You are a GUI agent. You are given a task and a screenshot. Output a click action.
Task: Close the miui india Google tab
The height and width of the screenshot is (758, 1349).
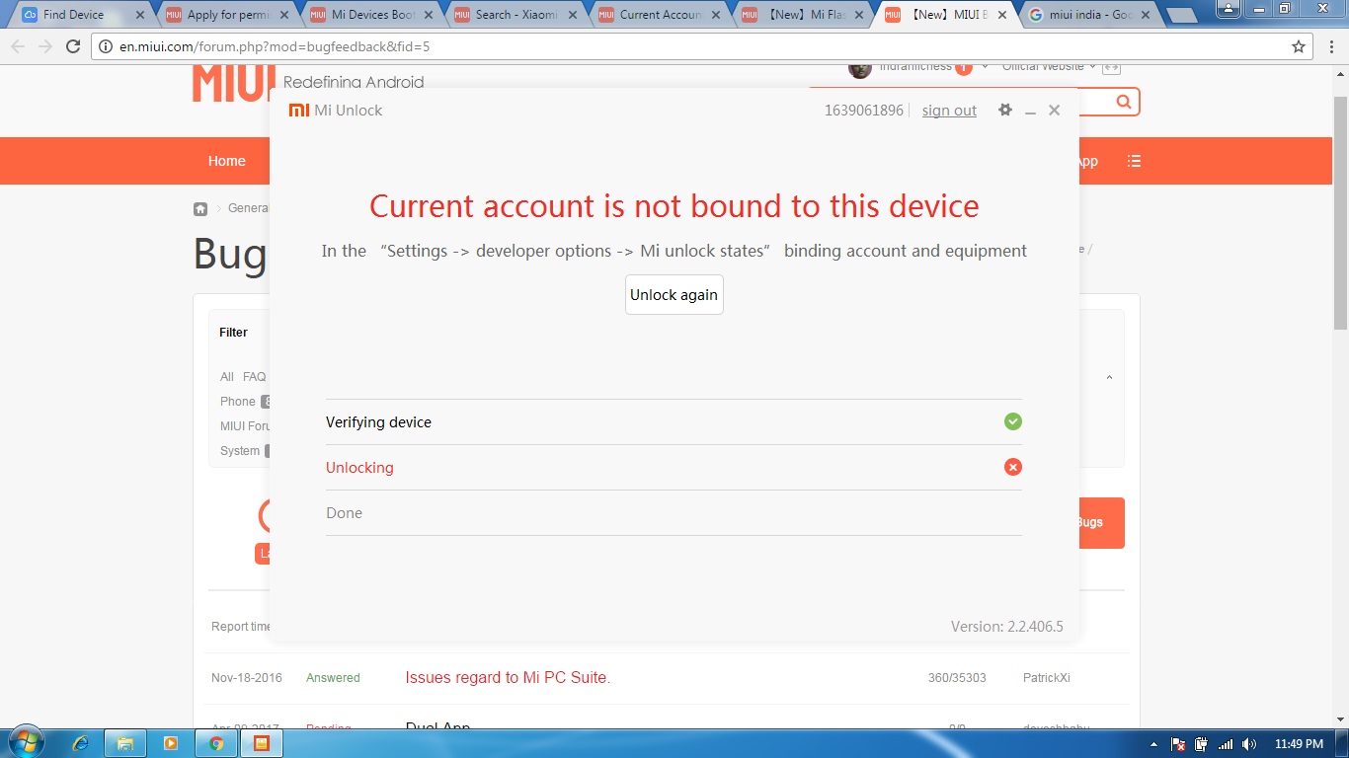coord(1148,15)
